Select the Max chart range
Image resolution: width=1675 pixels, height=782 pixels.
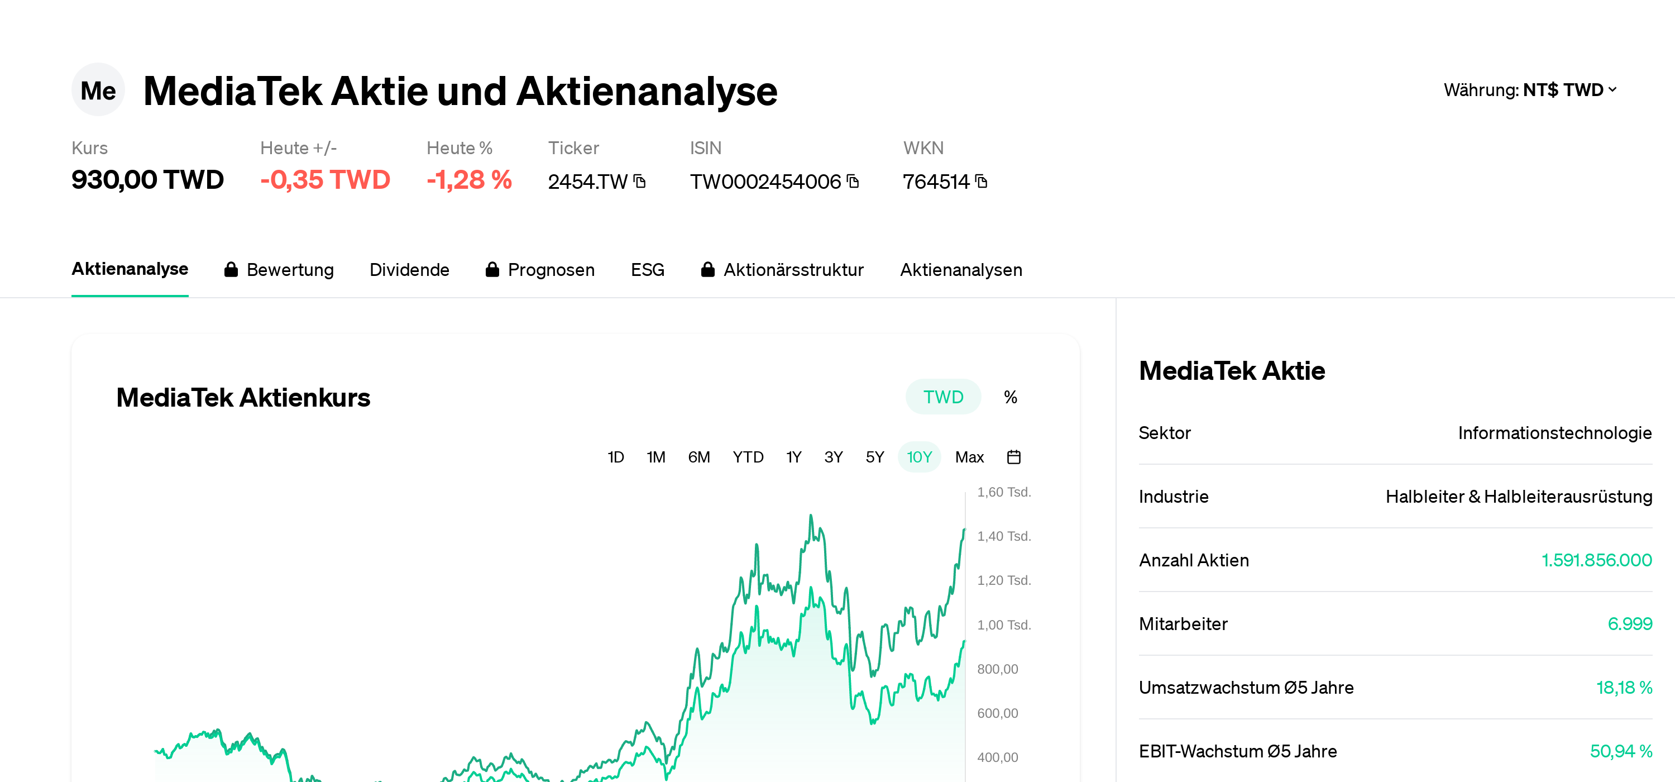coord(969,457)
